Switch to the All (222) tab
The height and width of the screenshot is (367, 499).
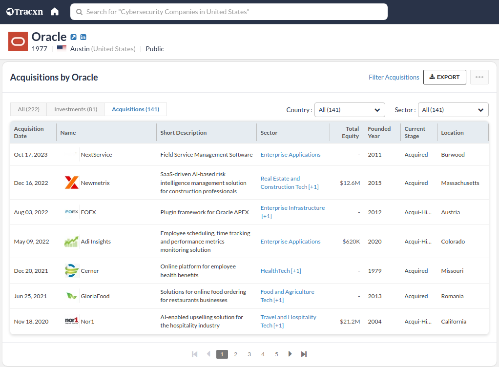pos(29,109)
